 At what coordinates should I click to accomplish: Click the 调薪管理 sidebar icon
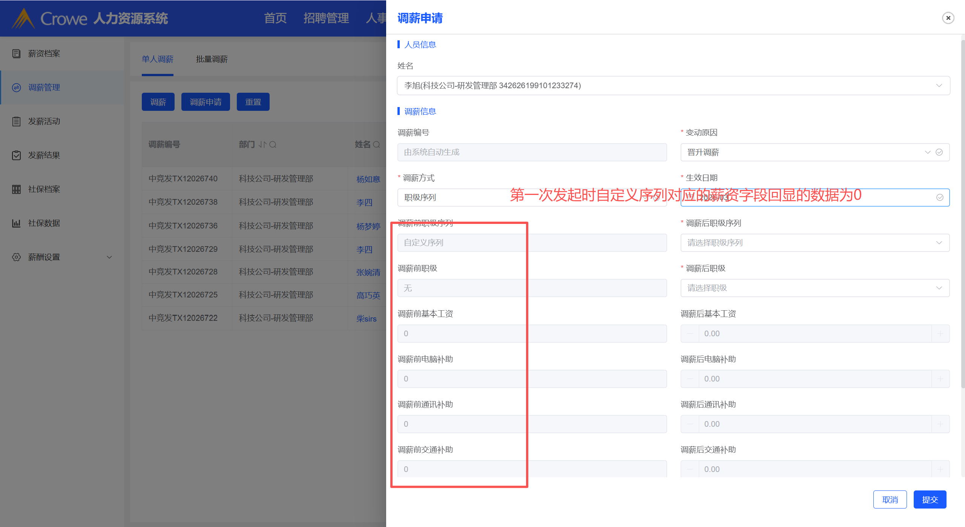click(x=16, y=87)
